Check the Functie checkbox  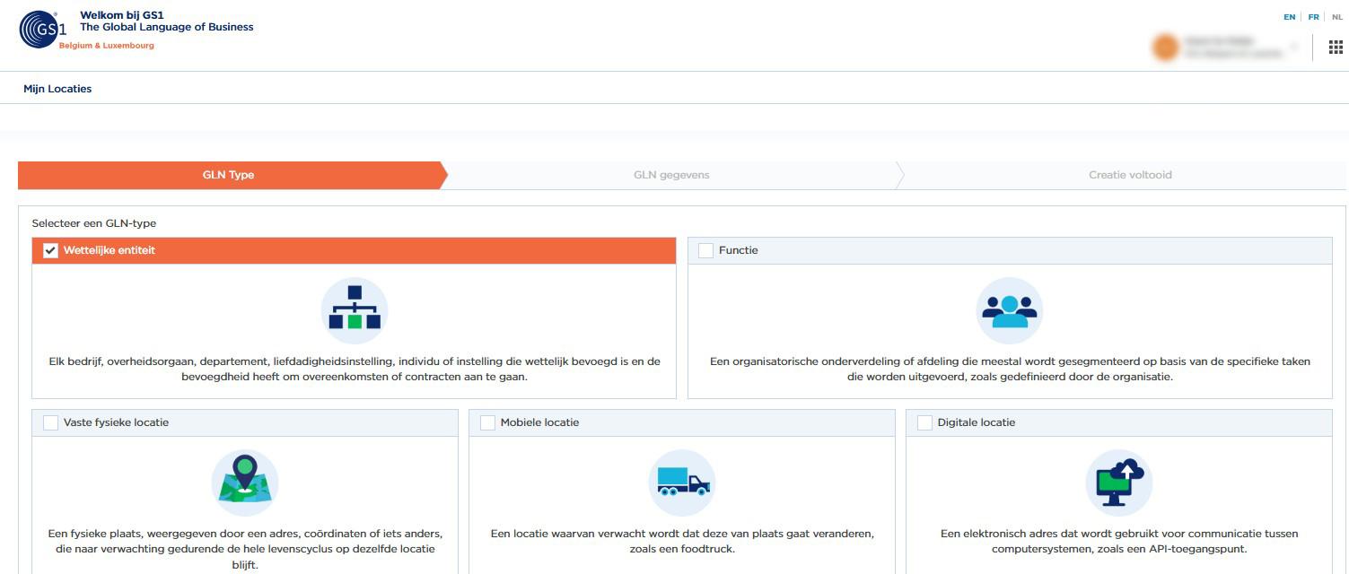click(x=705, y=251)
